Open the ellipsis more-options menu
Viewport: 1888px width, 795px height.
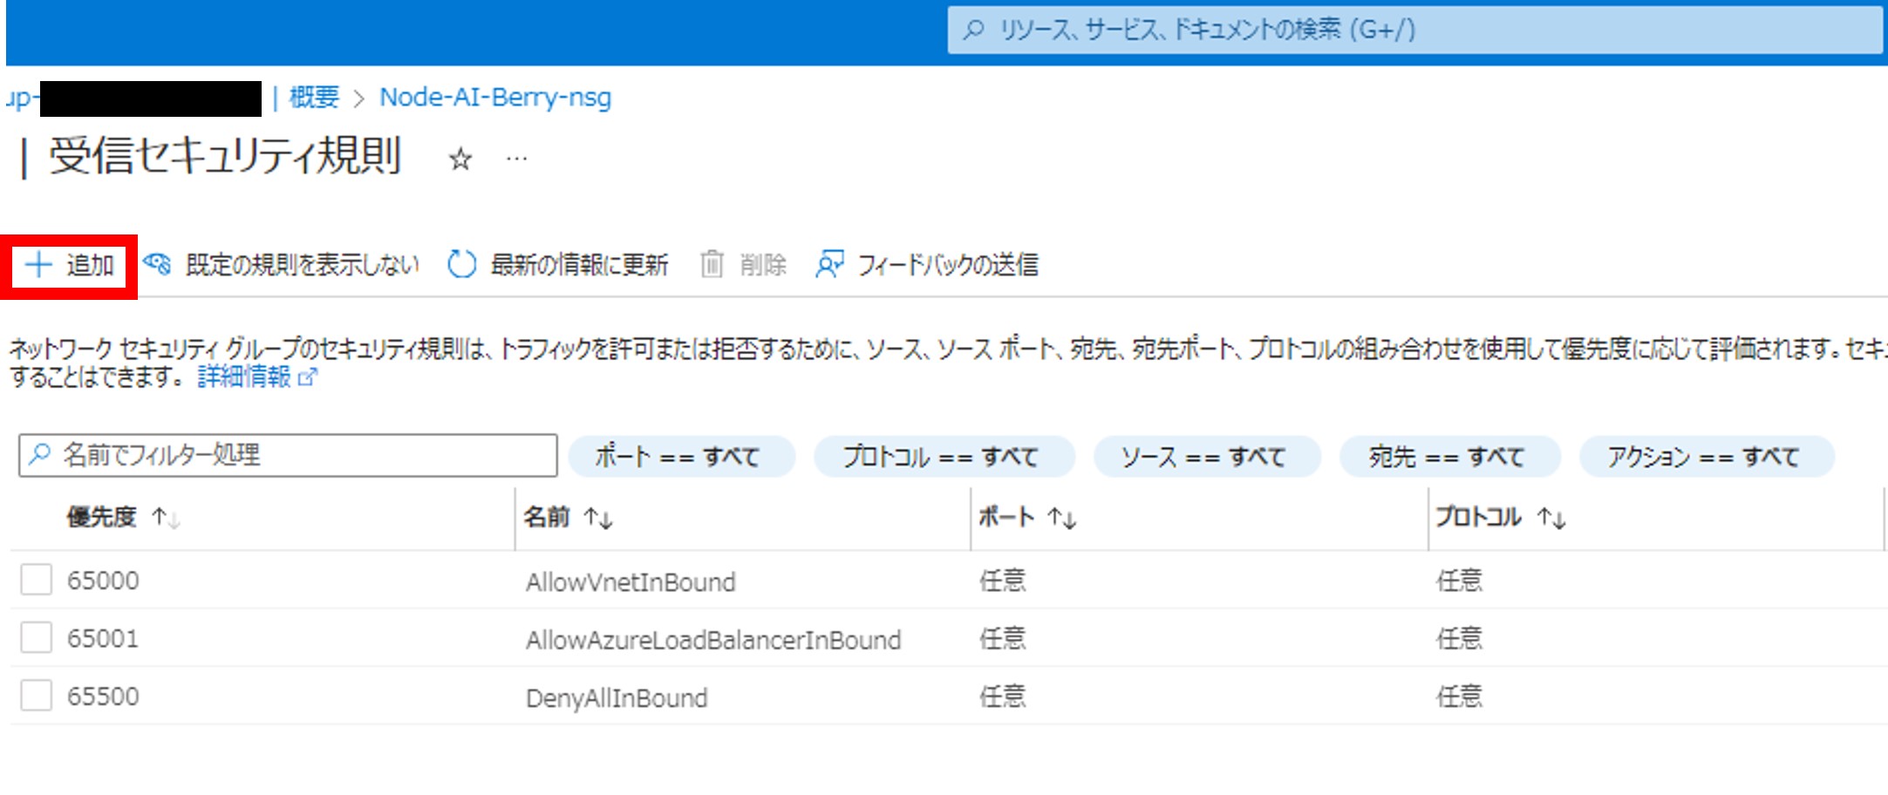click(516, 160)
